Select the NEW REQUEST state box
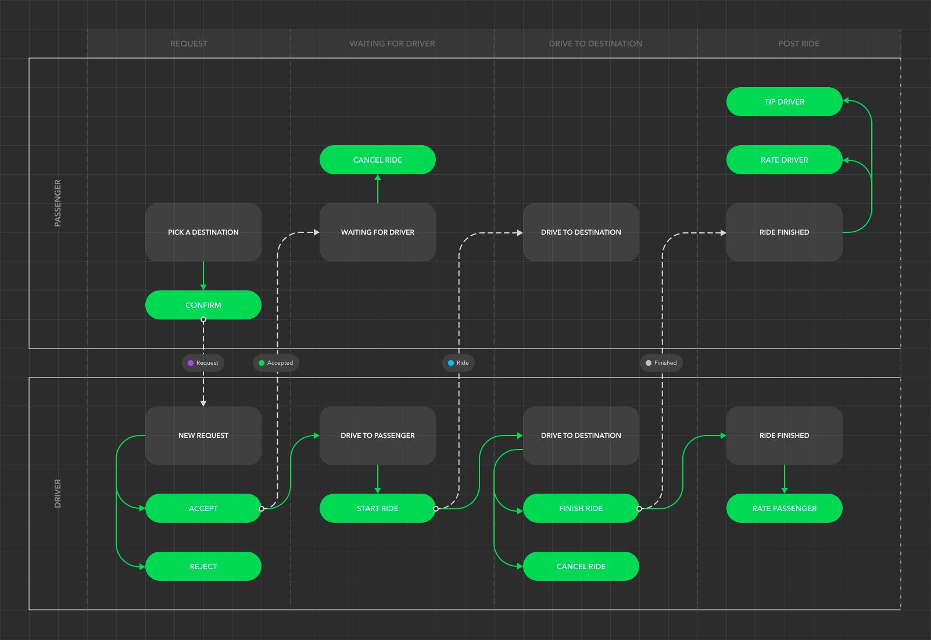The width and height of the screenshot is (931, 640). click(203, 435)
